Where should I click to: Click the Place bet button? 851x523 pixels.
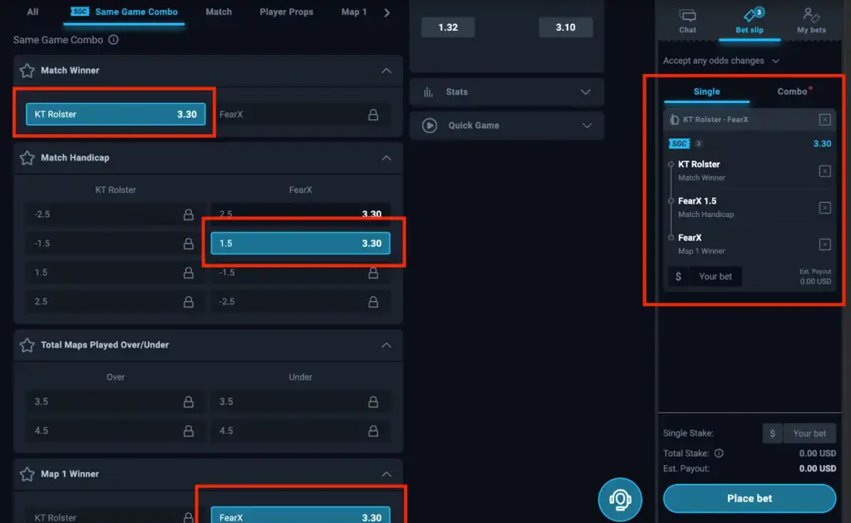coord(749,499)
